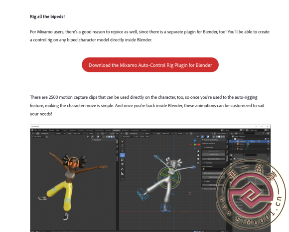Open Global transform orientation dropdown in character viewport
Viewport: 289px width, 232px height.
point(91,133)
